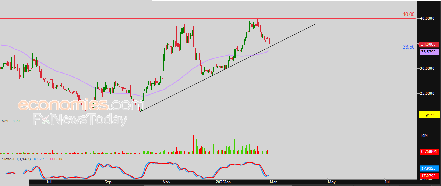Click the blue 33.50 support level label

pyautogui.click(x=408, y=47)
